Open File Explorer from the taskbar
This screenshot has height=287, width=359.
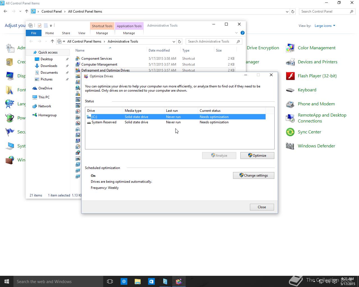[x=137, y=281]
